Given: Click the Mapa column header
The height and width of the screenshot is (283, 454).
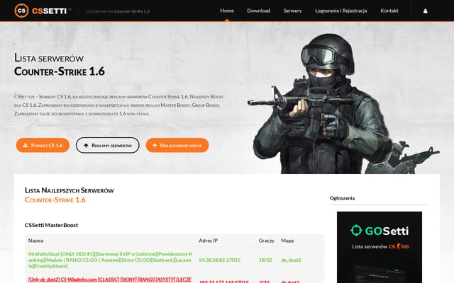Looking at the screenshot, I should (287, 241).
